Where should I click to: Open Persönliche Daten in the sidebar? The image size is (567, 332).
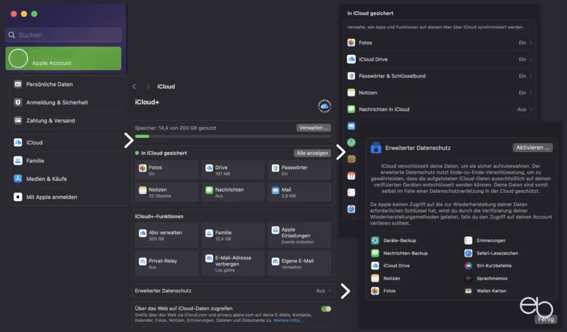[x=68, y=84]
